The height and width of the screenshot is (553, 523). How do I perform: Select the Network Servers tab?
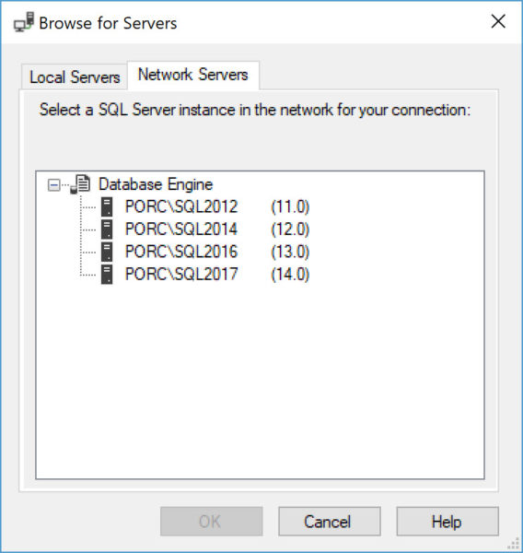coord(193,75)
